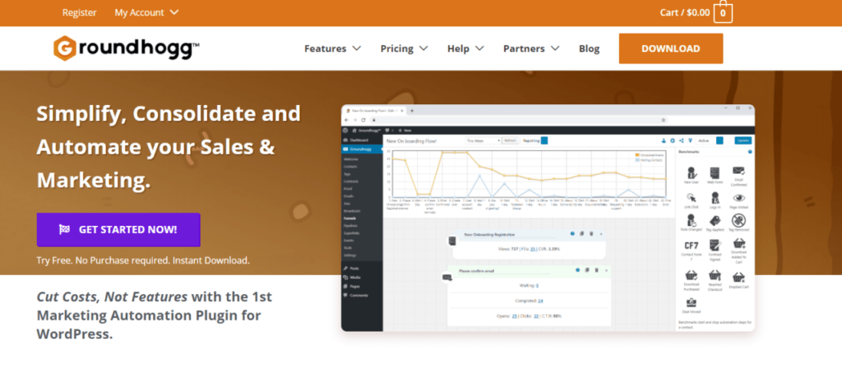Open the shopping cart bag icon
This screenshot has height=367, width=842.
pos(724,13)
